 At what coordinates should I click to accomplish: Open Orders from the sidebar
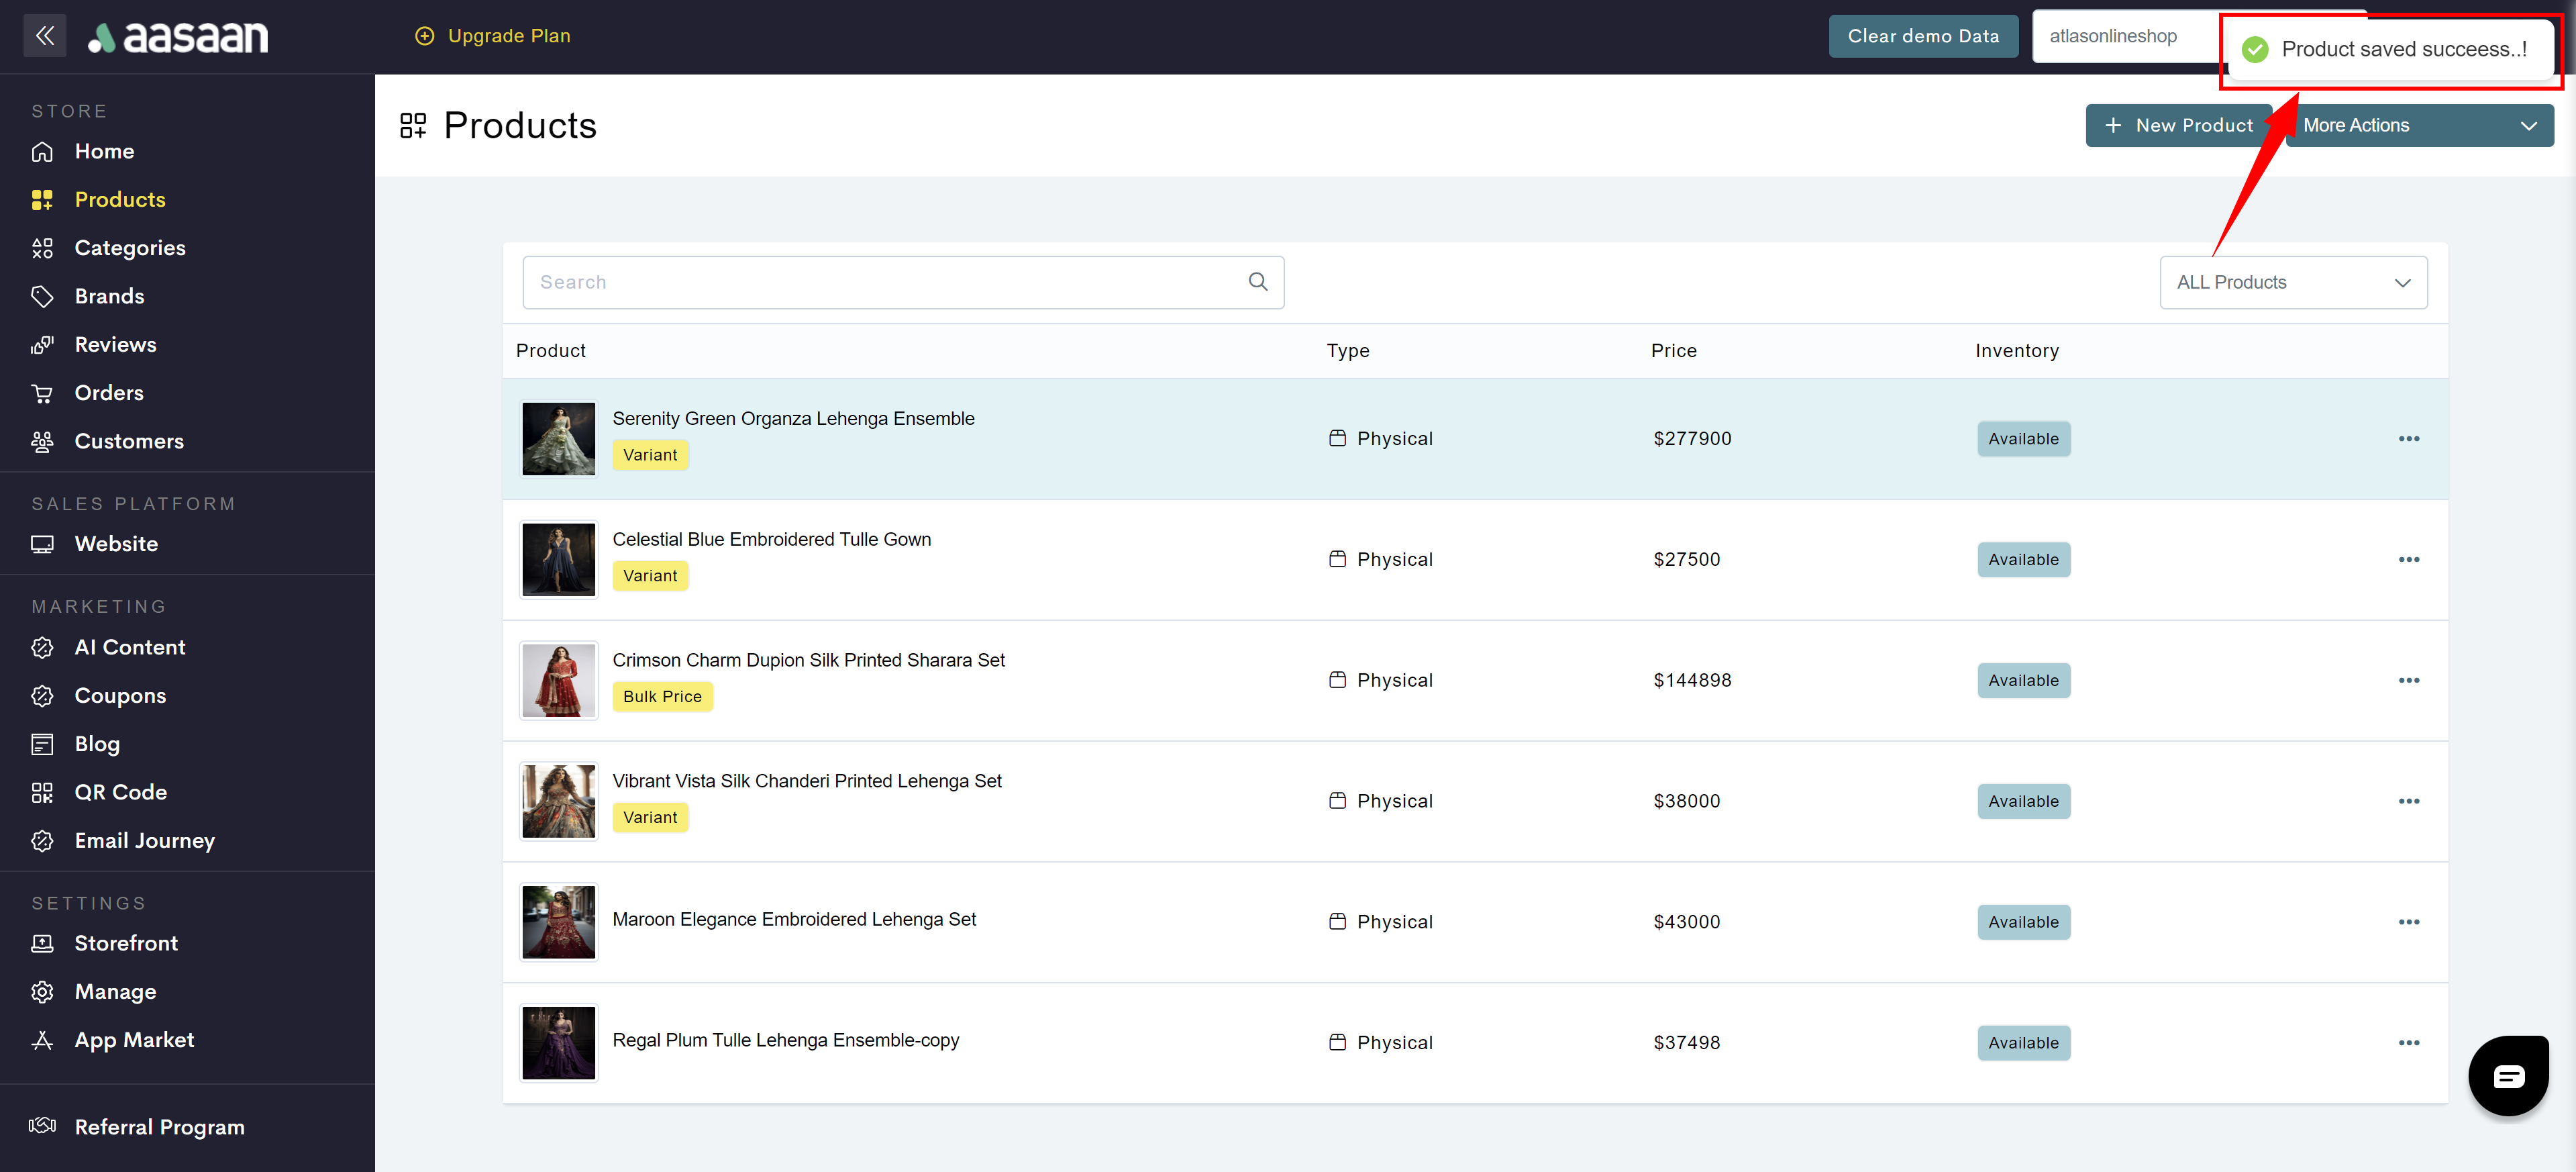(109, 392)
